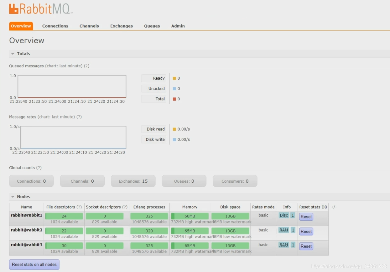Click rabbit1 file descriptors bar 24
390x272 pixels.
pyautogui.click(x=64, y=216)
